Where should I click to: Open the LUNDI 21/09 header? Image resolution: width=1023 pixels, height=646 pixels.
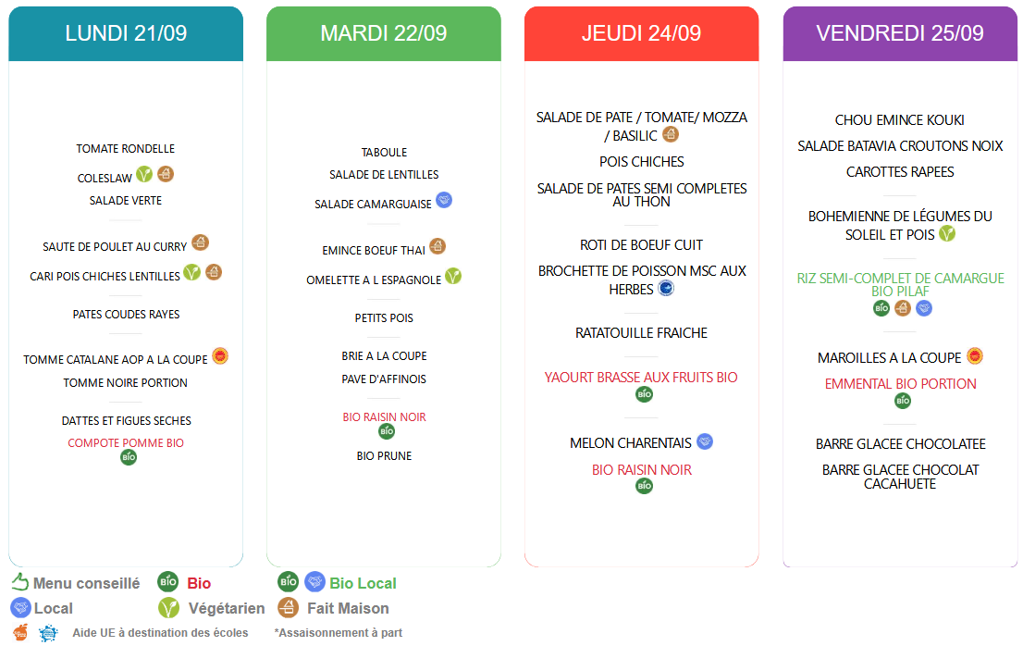click(126, 33)
